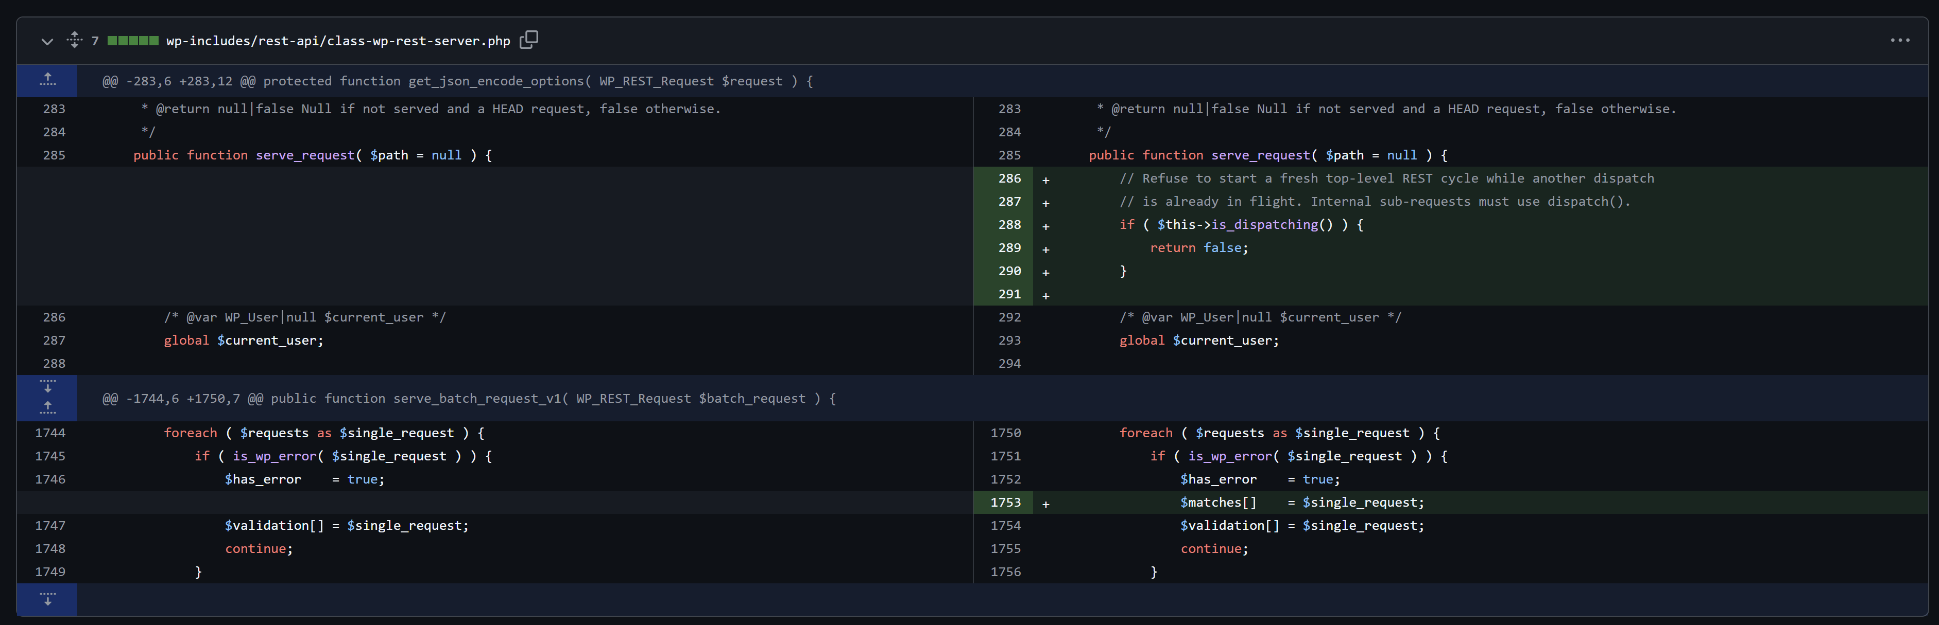
Task: Select old line number 285 on left
Action: (x=54, y=155)
